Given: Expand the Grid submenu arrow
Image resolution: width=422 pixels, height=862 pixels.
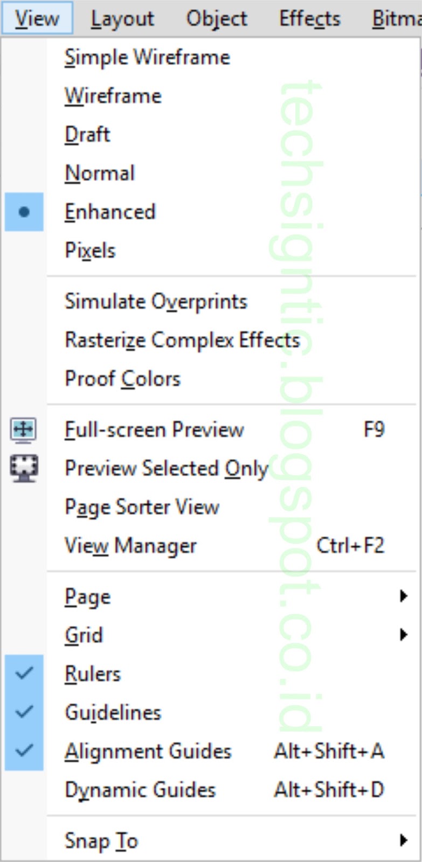Looking at the screenshot, I should [403, 635].
